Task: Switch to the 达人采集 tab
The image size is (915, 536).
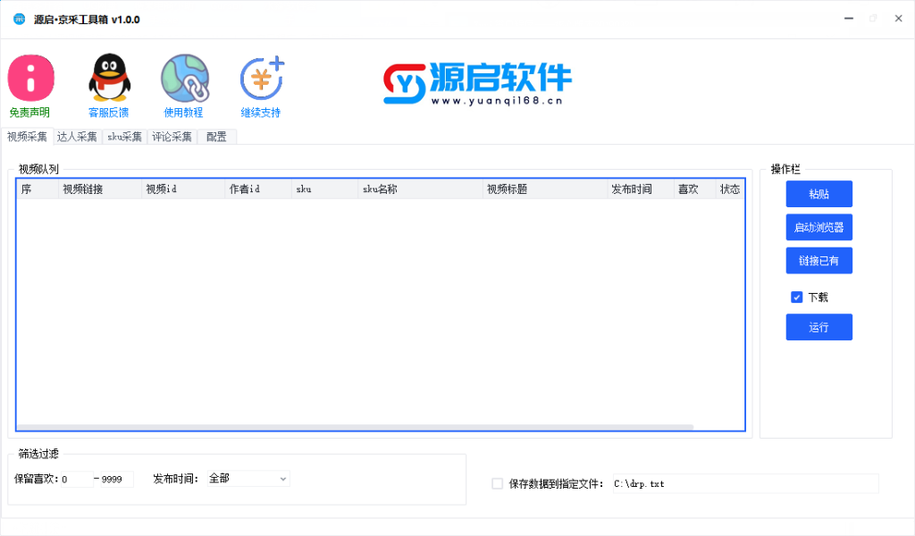Action: pos(77,137)
